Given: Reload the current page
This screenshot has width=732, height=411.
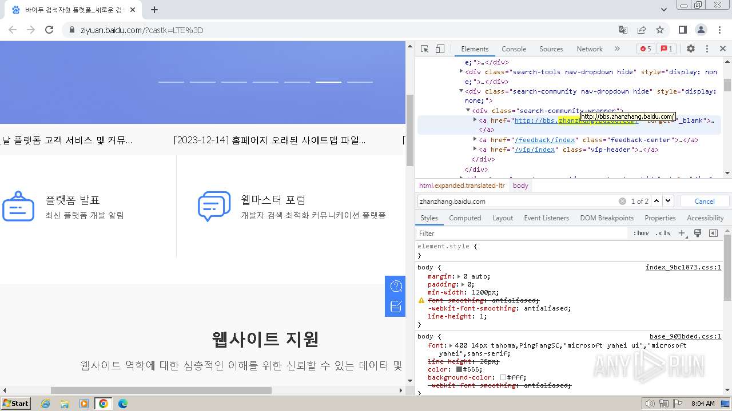Looking at the screenshot, I should click(49, 30).
